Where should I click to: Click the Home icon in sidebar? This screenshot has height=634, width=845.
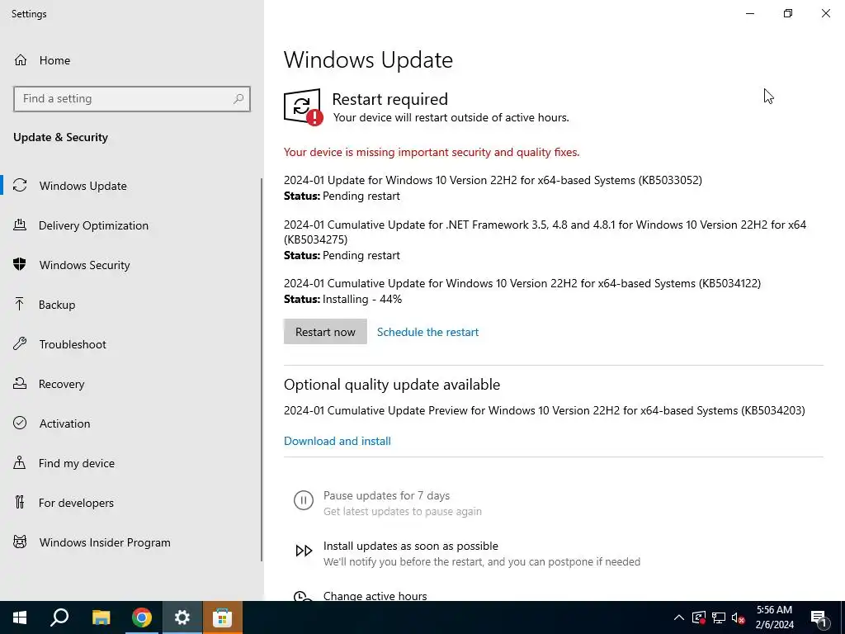pyautogui.click(x=21, y=59)
